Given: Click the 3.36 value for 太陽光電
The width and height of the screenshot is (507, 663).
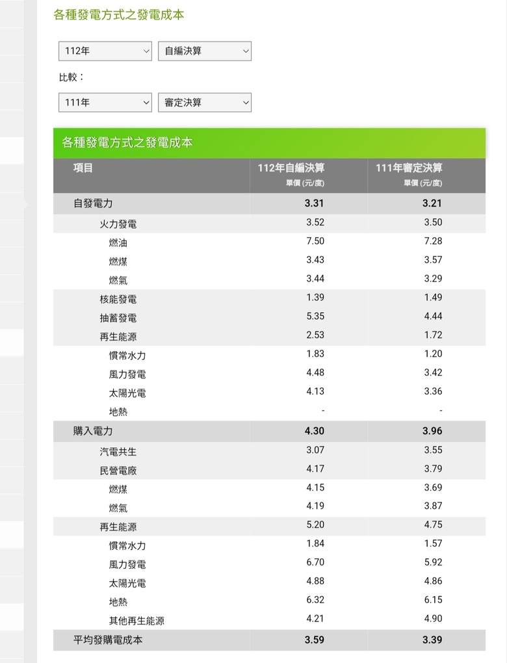Looking at the screenshot, I should [x=434, y=391].
